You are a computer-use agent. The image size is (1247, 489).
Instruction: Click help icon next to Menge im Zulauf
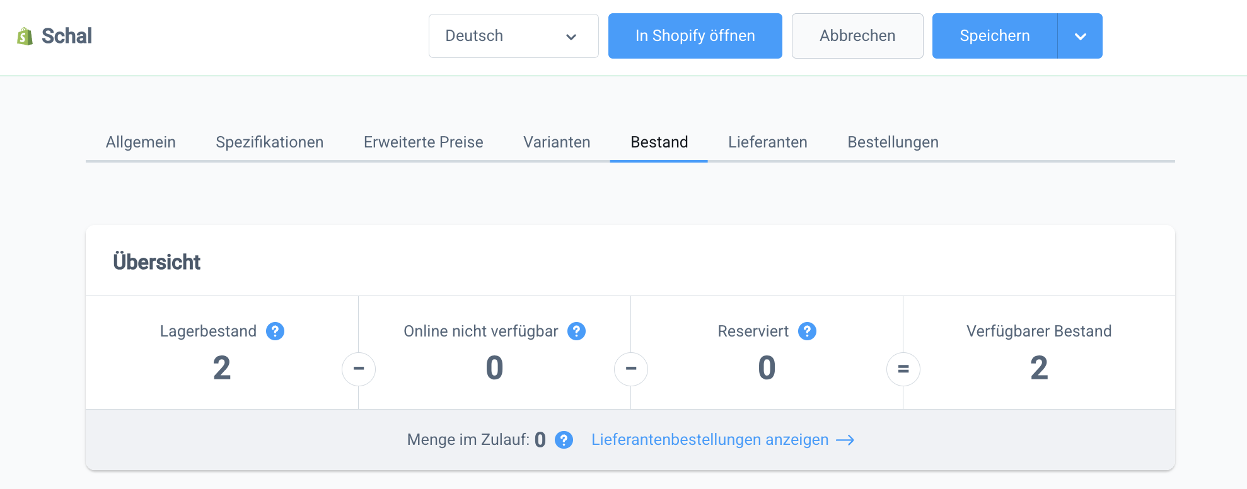click(x=564, y=440)
